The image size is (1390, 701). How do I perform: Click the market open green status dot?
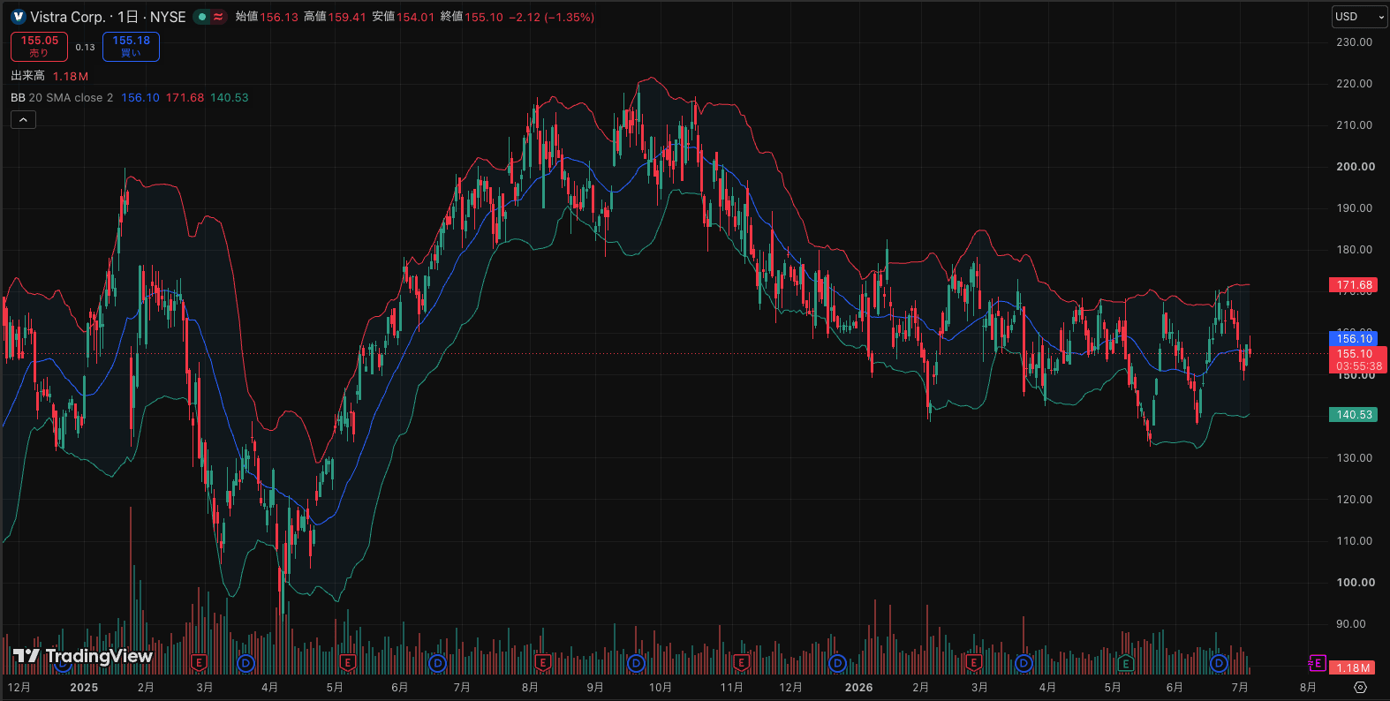click(x=202, y=17)
